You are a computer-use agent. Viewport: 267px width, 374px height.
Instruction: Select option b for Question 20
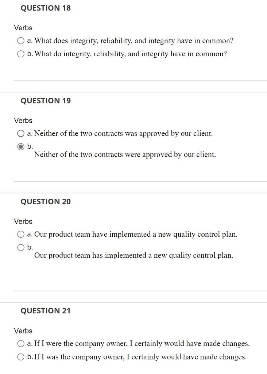point(21,247)
